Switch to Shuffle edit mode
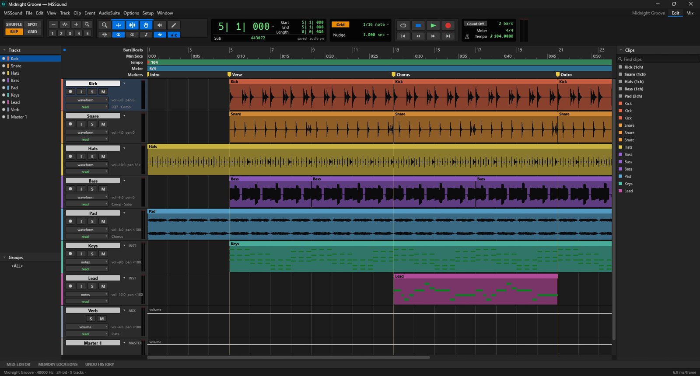This screenshot has height=376, width=700. [x=14, y=24]
